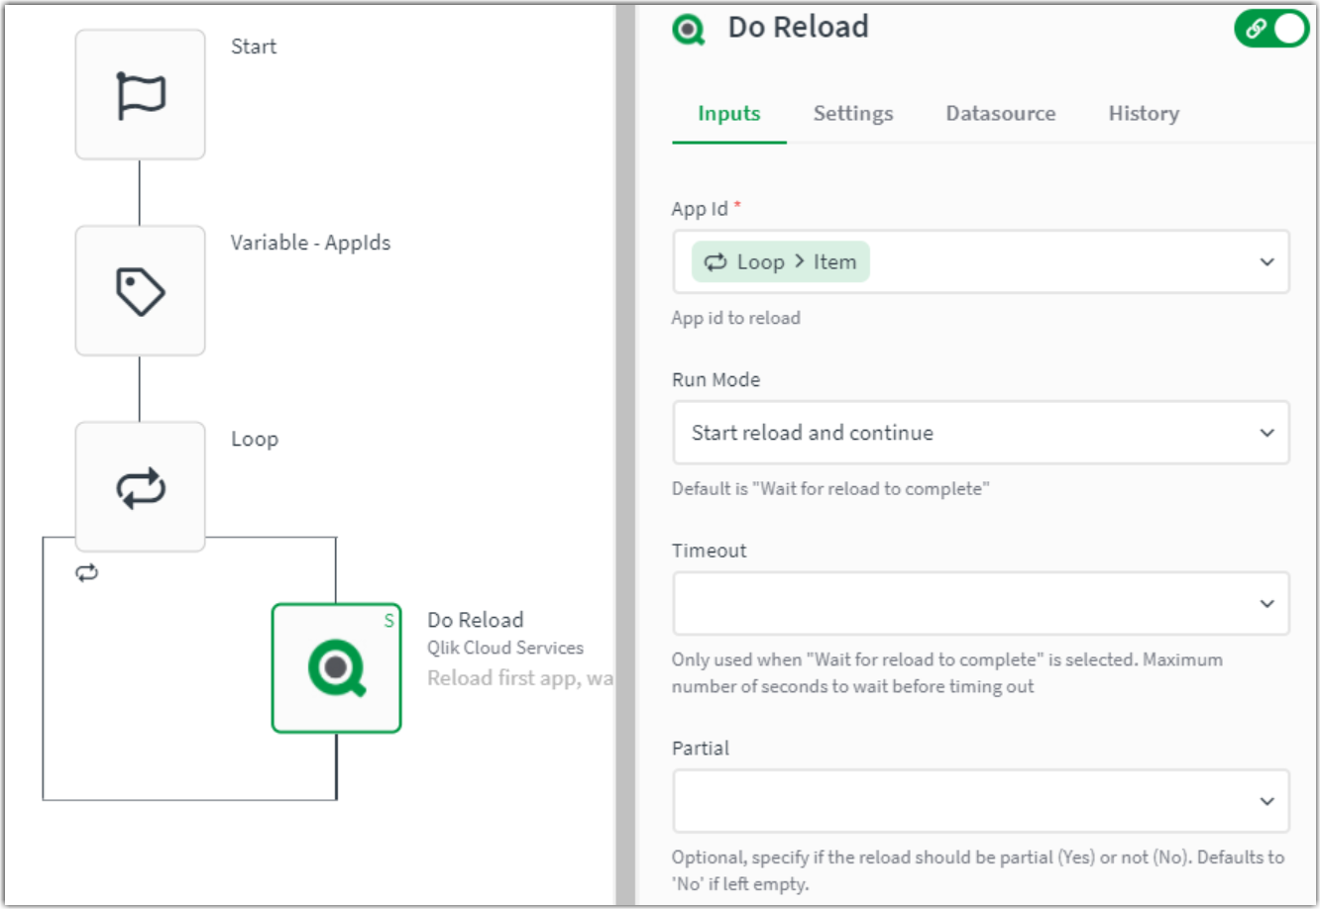View the History tab
Image resolution: width=1321 pixels, height=910 pixels.
(x=1144, y=114)
